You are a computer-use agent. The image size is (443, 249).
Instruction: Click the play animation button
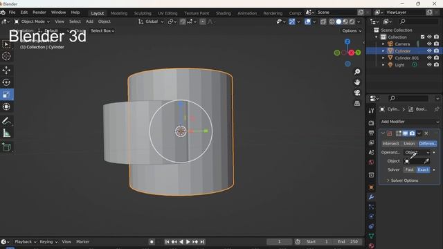click(188, 241)
